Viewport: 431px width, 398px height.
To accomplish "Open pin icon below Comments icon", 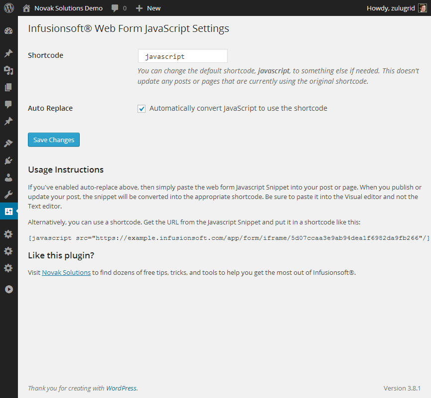I will tap(8, 121).
